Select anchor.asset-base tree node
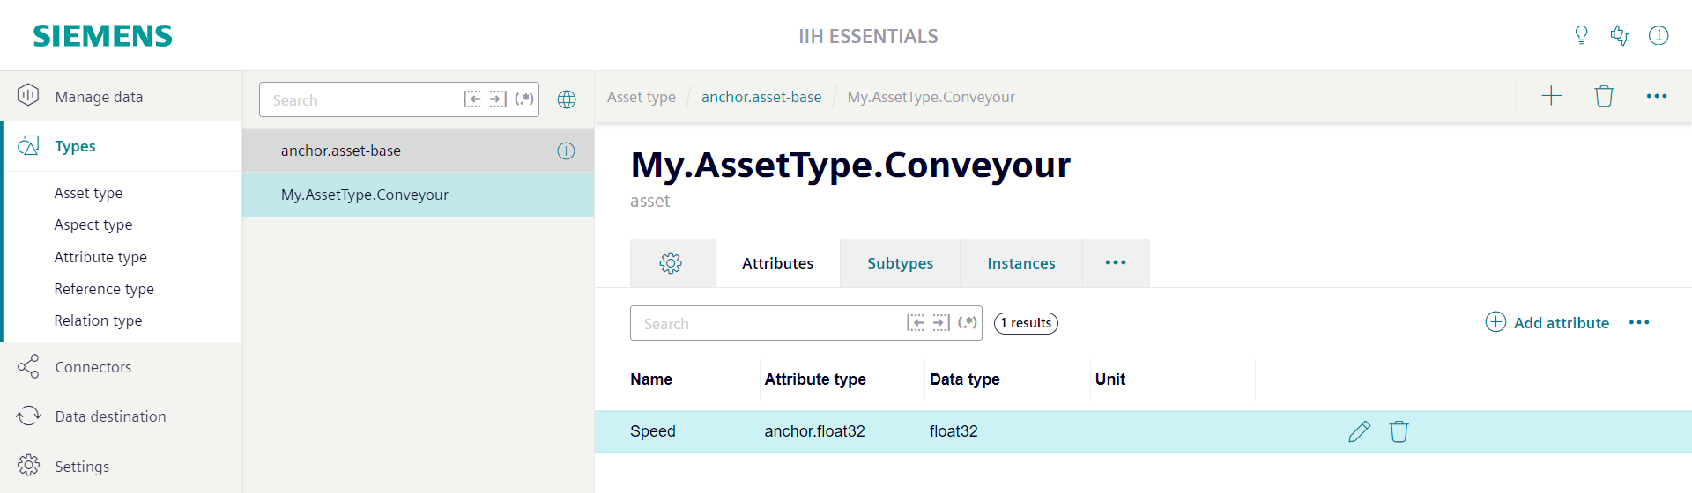Viewport: 1692px width, 493px height. click(418, 151)
